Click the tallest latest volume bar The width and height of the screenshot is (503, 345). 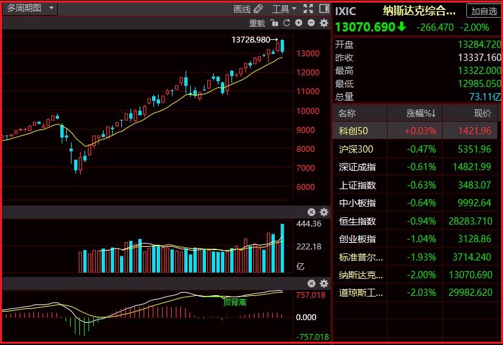point(282,248)
